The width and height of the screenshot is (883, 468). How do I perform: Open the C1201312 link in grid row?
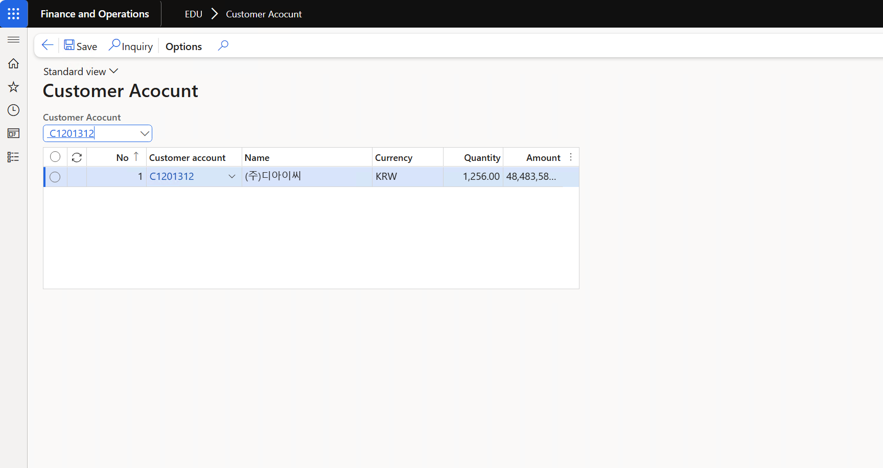tap(172, 176)
